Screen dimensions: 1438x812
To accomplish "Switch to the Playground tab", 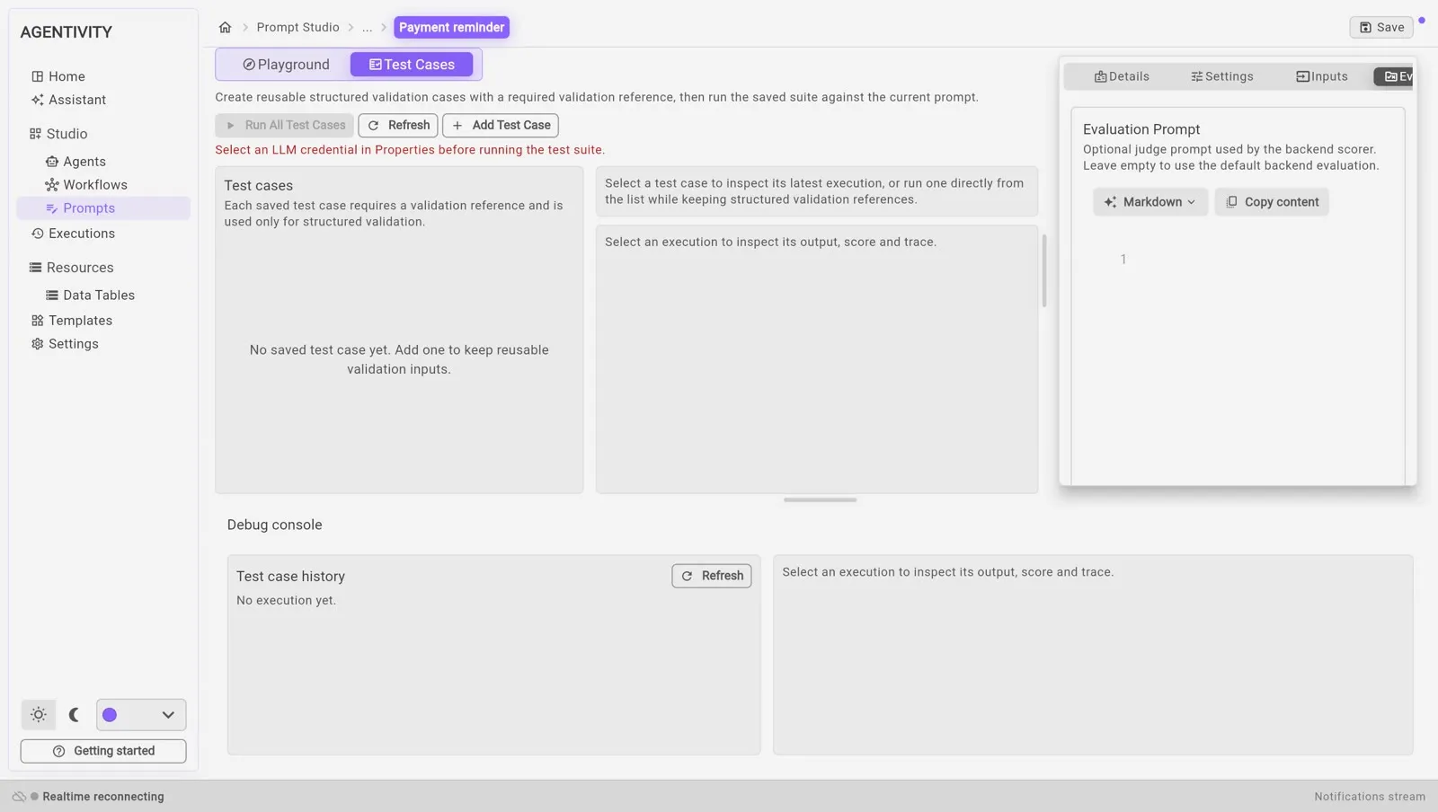I will (x=286, y=65).
